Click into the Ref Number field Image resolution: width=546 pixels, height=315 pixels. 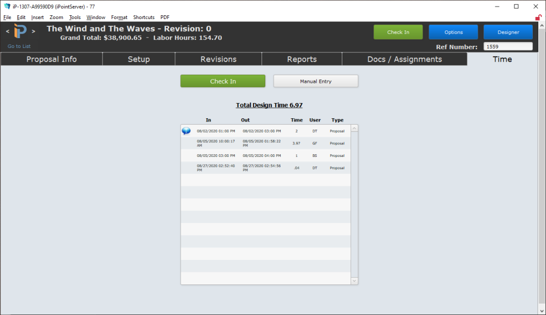coord(508,46)
